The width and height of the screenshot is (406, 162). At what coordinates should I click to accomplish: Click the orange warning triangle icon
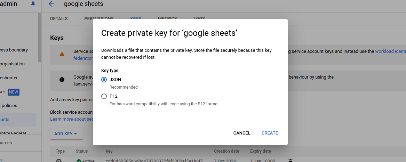coord(62,54)
